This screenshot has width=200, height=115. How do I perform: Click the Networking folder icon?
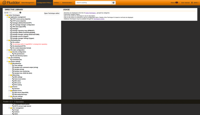click(11, 75)
